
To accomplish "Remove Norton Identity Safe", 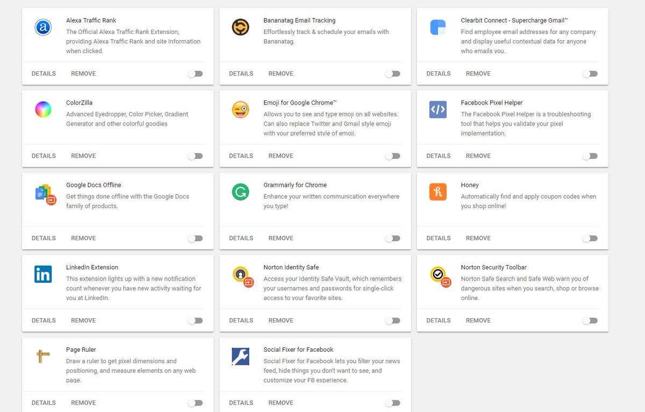I will 281,320.
